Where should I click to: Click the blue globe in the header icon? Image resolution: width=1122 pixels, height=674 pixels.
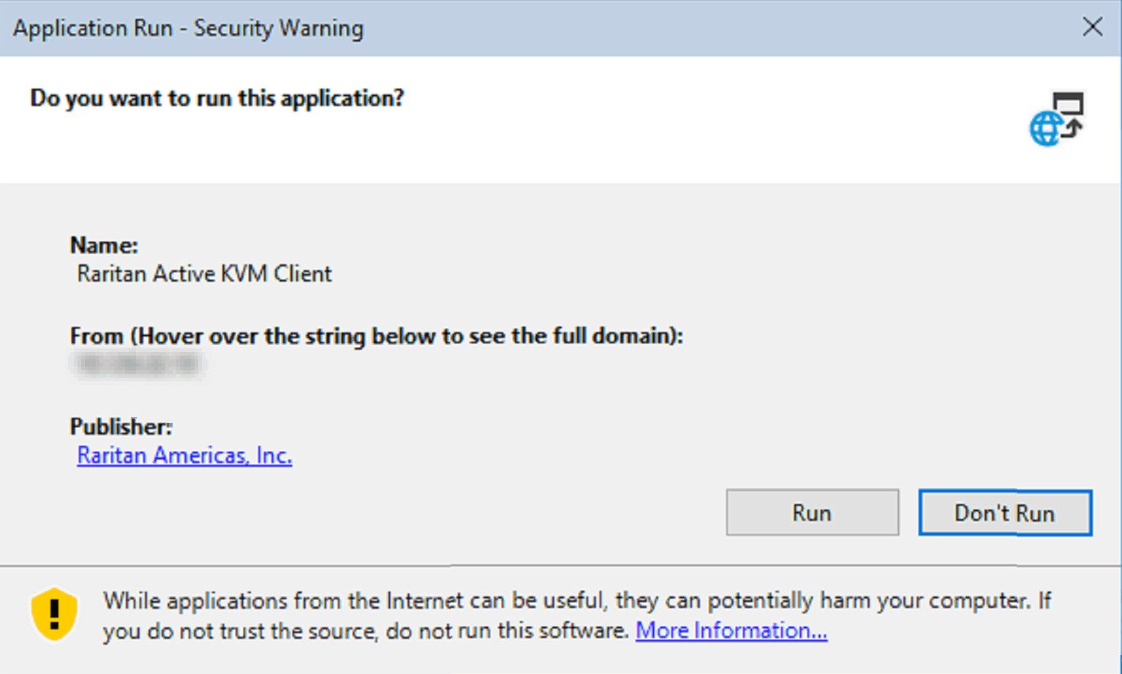pos(1045,130)
